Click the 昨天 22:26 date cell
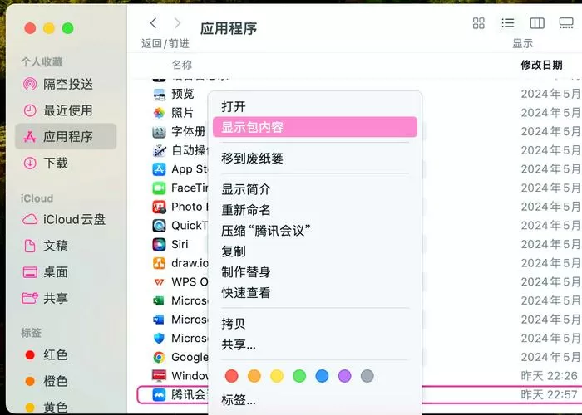This screenshot has width=582, height=415. click(549, 376)
